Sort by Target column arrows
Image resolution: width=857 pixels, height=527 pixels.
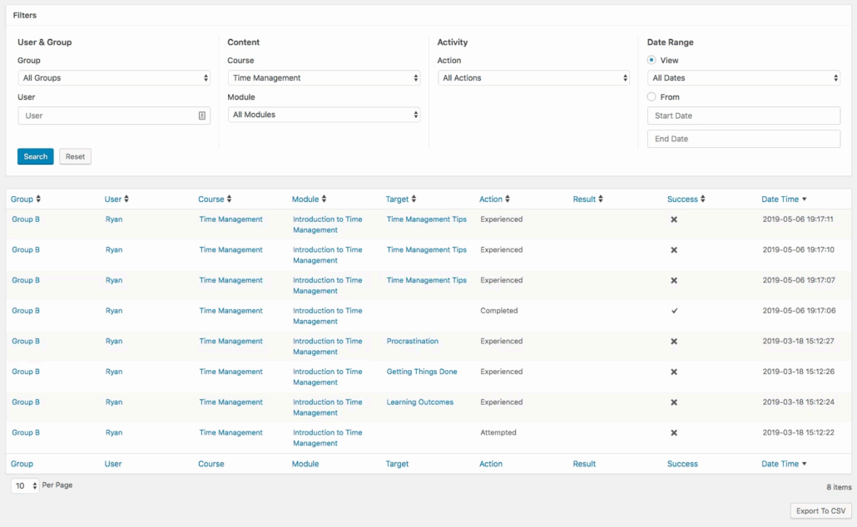pyautogui.click(x=414, y=199)
